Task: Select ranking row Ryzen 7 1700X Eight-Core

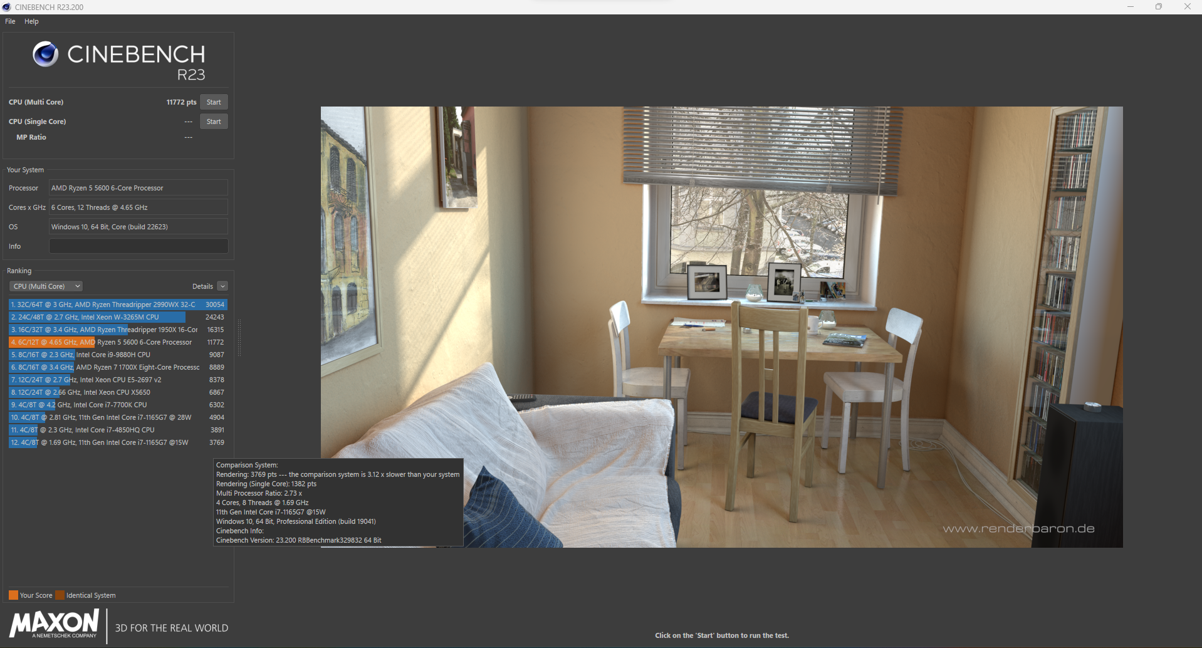Action: tap(118, 367)
